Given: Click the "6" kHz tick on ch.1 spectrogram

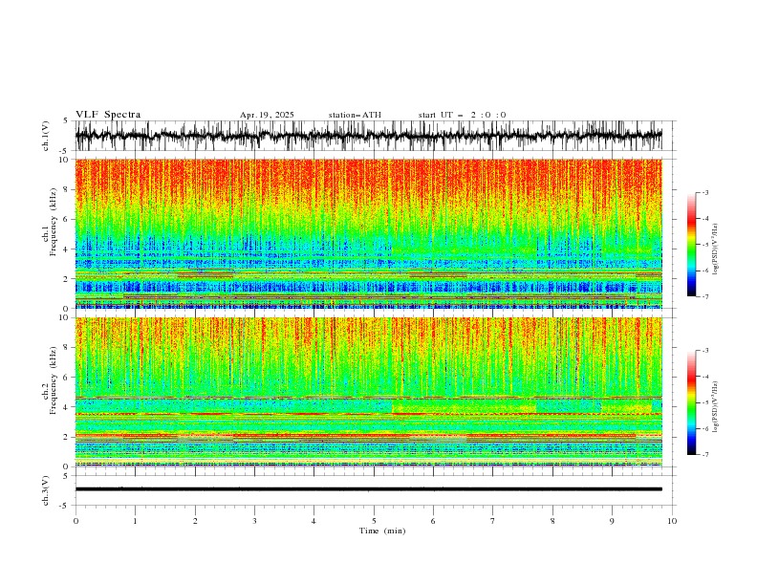Looking at the screenshot, I should pos(67,219).
